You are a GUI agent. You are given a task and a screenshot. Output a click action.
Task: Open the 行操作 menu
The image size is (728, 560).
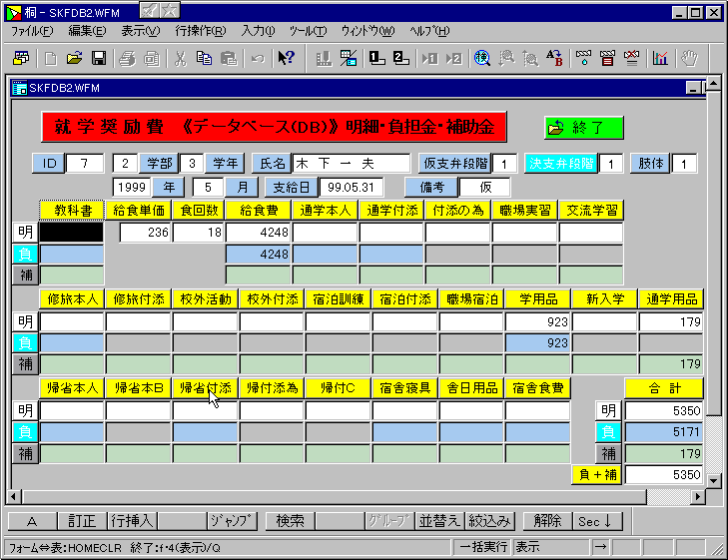point(200,31)
